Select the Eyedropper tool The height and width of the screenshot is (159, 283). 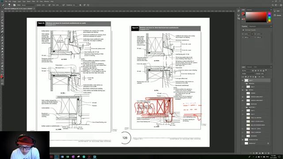(x=2, y=28)
